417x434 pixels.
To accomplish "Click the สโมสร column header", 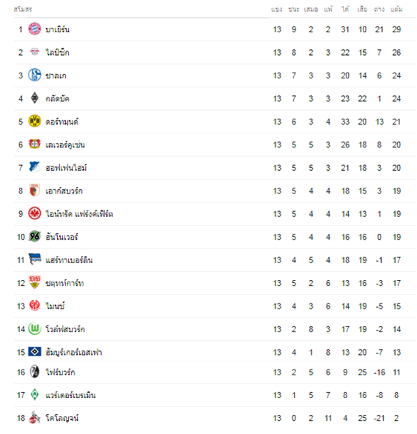I will 23,9.
